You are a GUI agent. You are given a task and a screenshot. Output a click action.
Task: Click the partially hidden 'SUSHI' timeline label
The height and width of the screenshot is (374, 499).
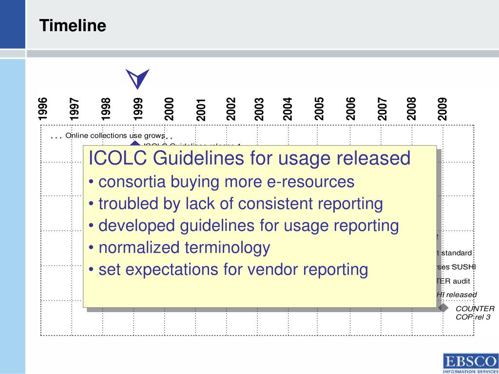click(x=456, y=267)
